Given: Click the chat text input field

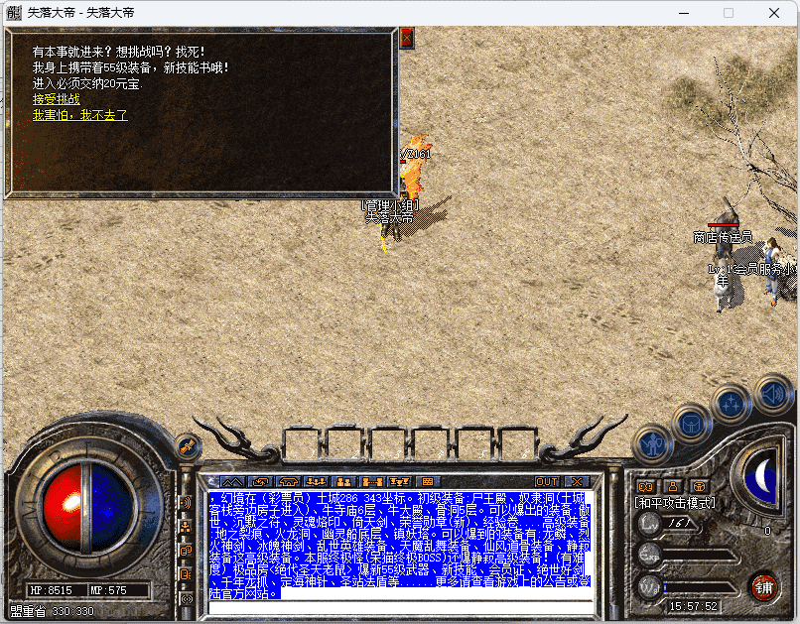Looking at the screenshot, I should coord(401,607).
